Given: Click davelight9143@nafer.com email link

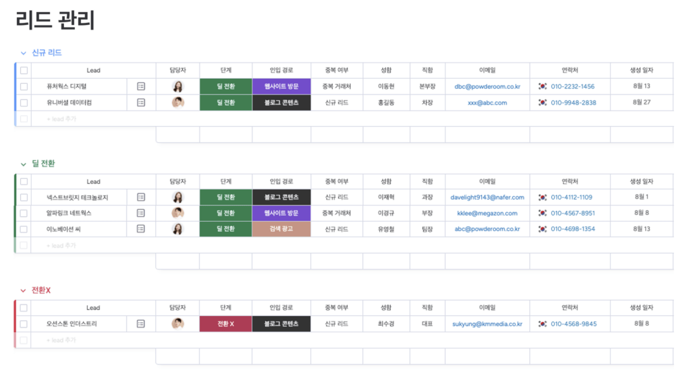Looking at the screenshot, I should [x=487, y=197].
